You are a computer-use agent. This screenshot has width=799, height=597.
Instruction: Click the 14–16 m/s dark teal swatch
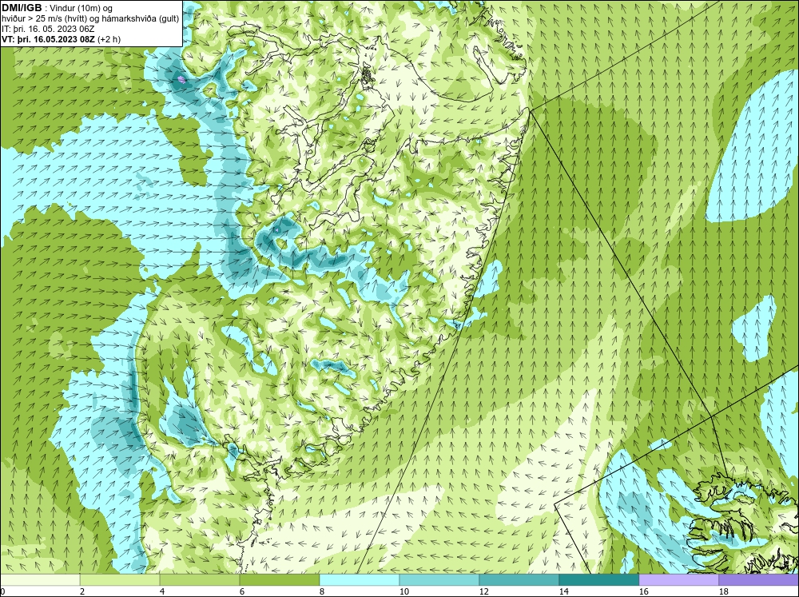(598, 580)
